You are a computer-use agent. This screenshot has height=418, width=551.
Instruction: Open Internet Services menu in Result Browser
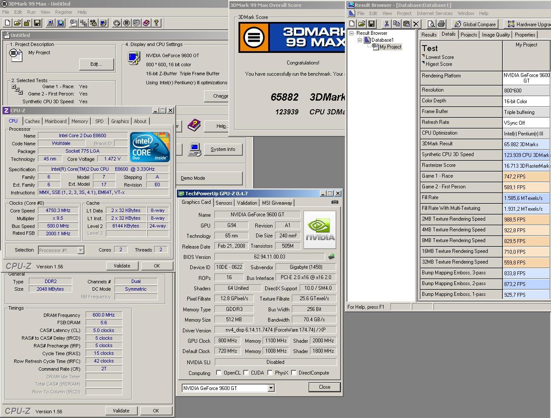click(434, 13)
